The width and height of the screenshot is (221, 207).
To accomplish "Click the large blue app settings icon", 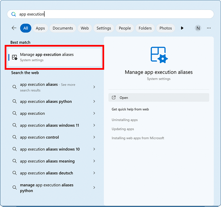I will click(159, 55).
